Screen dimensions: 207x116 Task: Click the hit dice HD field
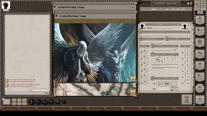[163, 89]
